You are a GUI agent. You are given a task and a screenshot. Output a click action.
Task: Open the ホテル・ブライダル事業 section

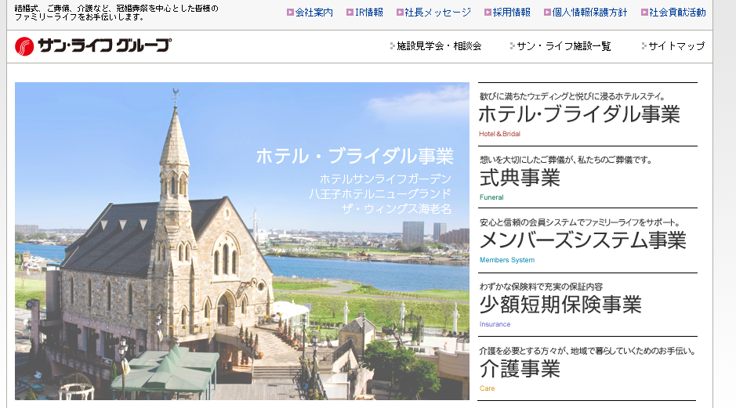point(578,114)
